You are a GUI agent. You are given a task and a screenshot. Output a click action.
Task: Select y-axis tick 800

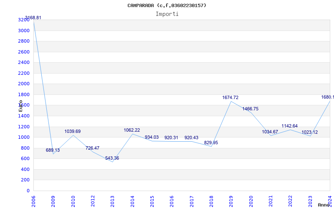(x=25, y=148)
